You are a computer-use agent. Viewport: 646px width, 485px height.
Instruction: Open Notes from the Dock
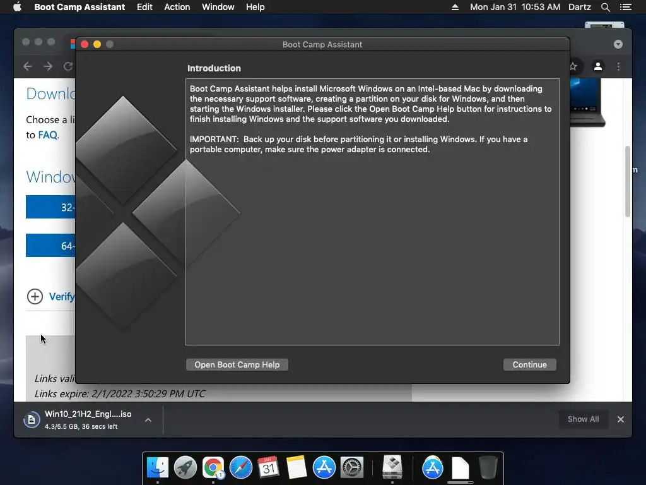297,467
